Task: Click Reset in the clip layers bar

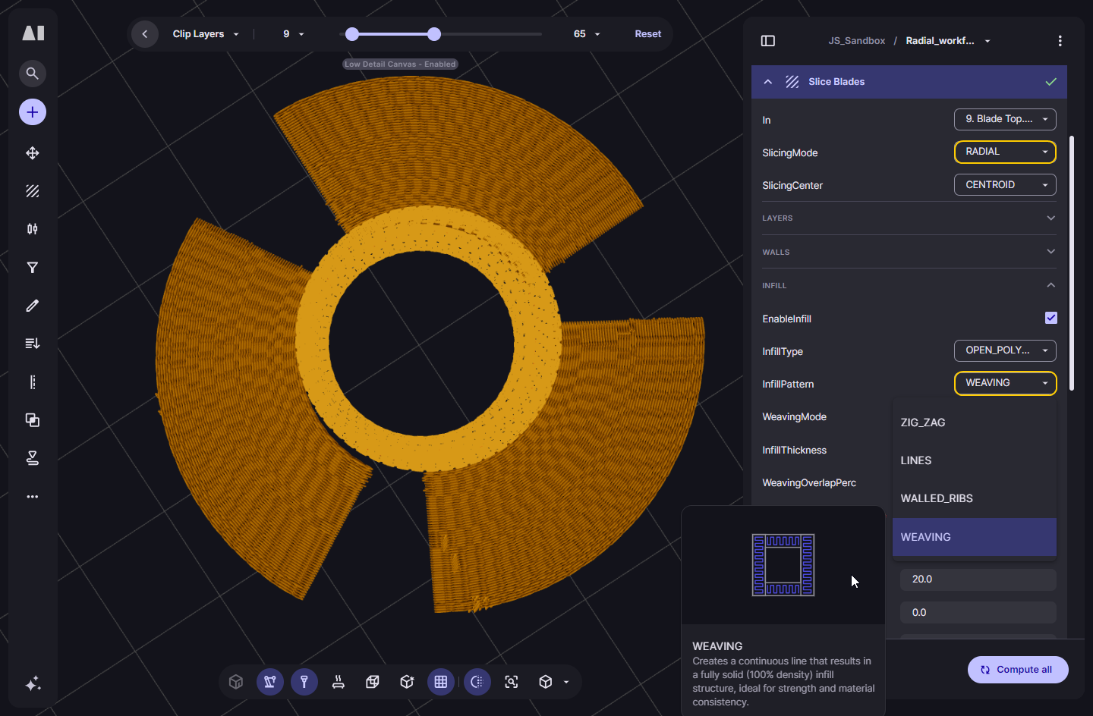Action: [x=647, y=34]
